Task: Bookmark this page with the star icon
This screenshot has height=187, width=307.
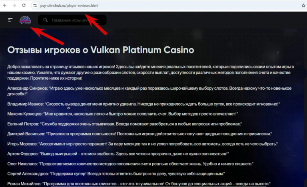Action: tap(303, 6)
